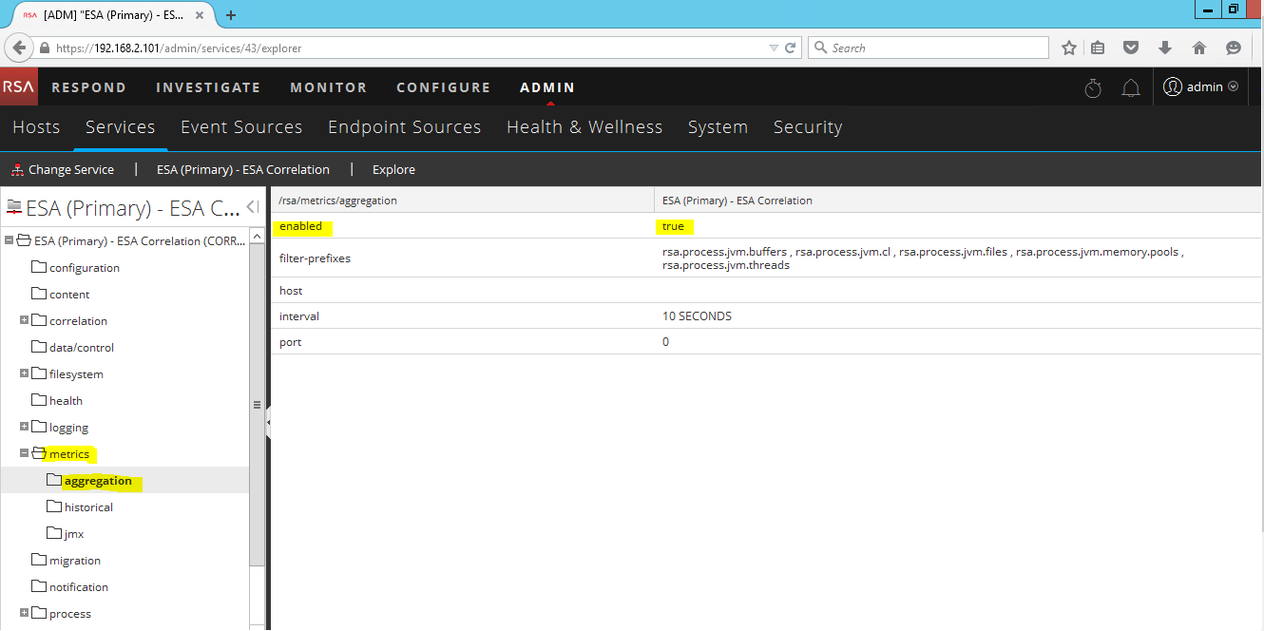Click the stopwatch jobs icon
This screenshot has height=631, width=1264.
[1093, 87]
